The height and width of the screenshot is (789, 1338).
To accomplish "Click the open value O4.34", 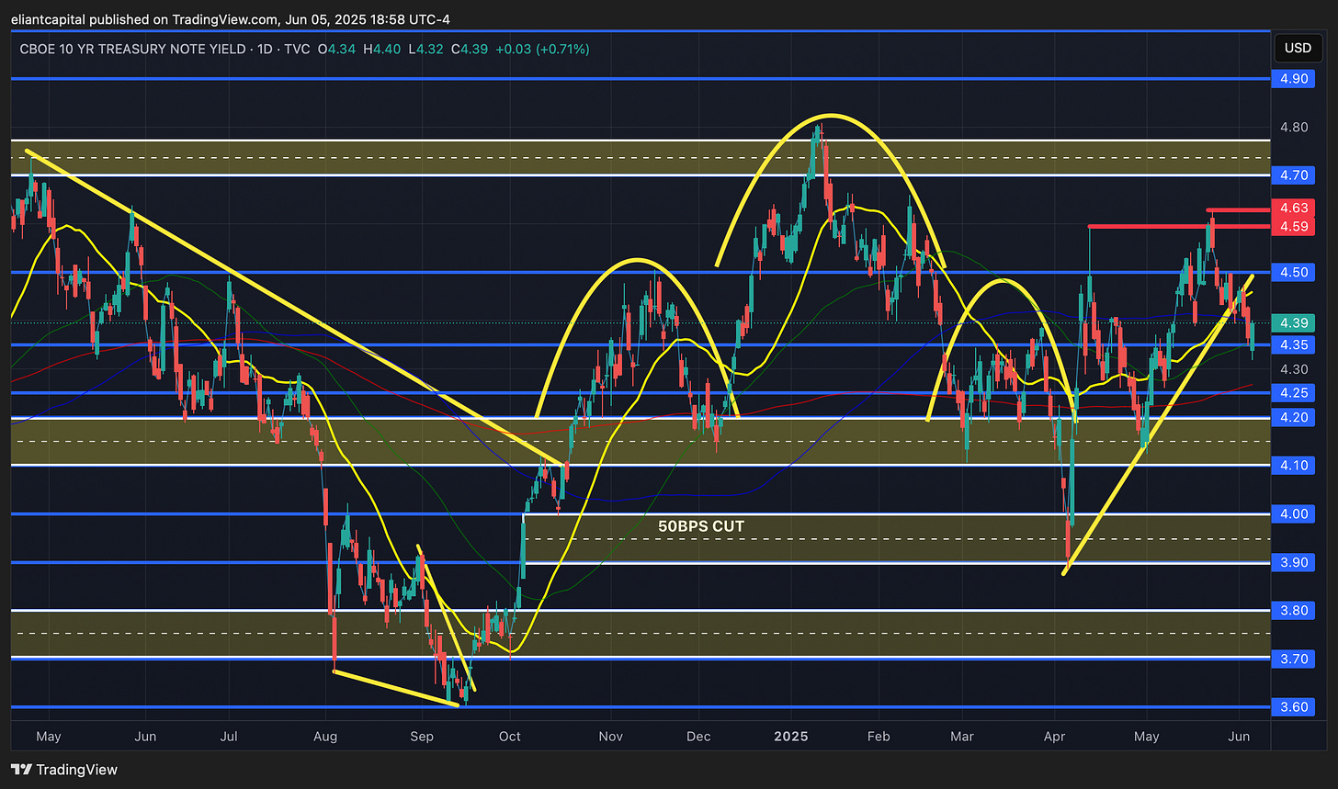I will click(337, 48).
